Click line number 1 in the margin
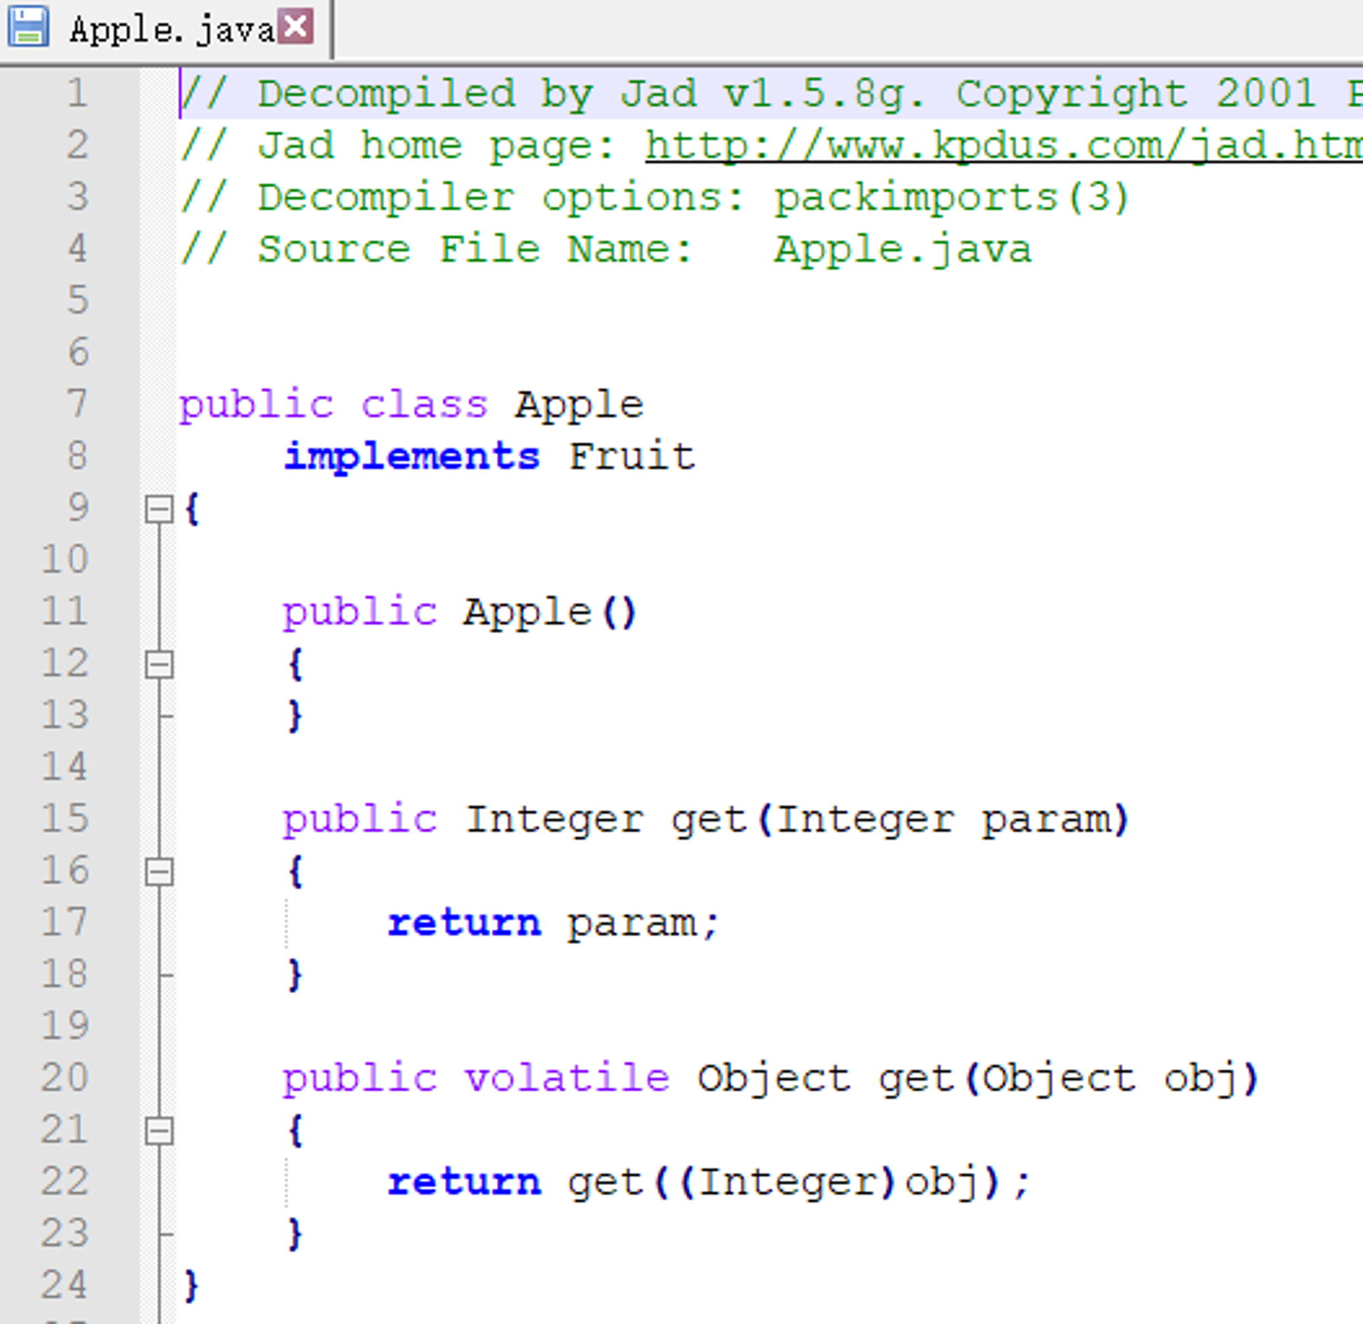The height and width of the screenshot is (1324, 1363). (78, 93)
